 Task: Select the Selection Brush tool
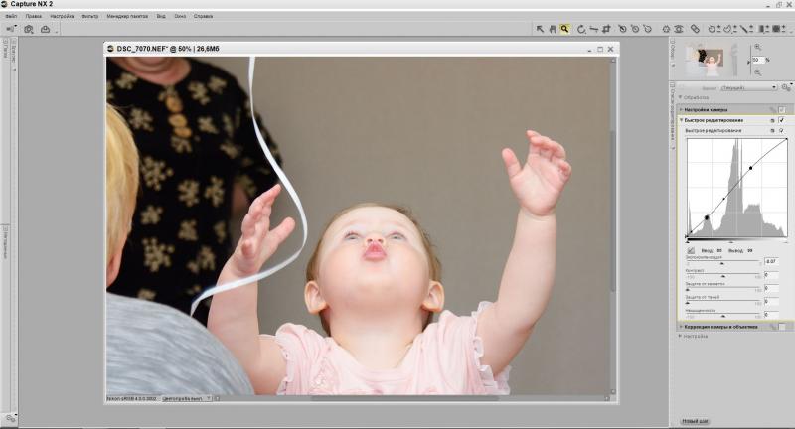[746, 30]
